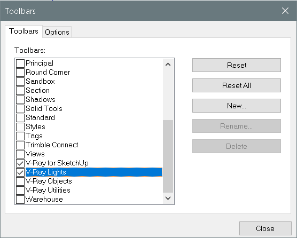Select the Toolbars tab

point(24,31)
